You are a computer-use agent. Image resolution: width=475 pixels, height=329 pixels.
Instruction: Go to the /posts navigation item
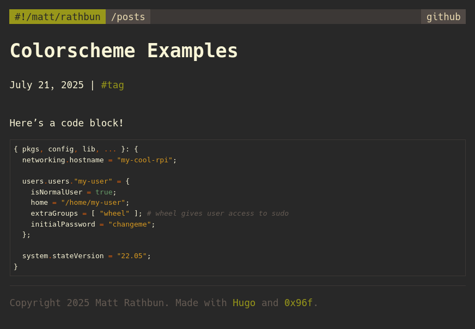click(x=128, y=17)
